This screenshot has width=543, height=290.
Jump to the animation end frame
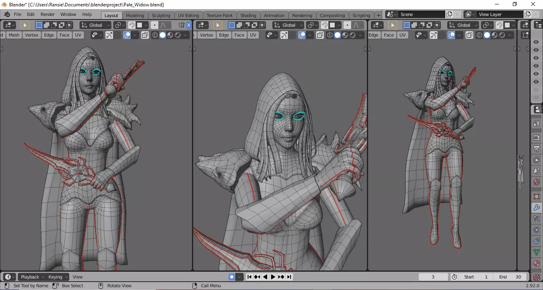point(289,277)
